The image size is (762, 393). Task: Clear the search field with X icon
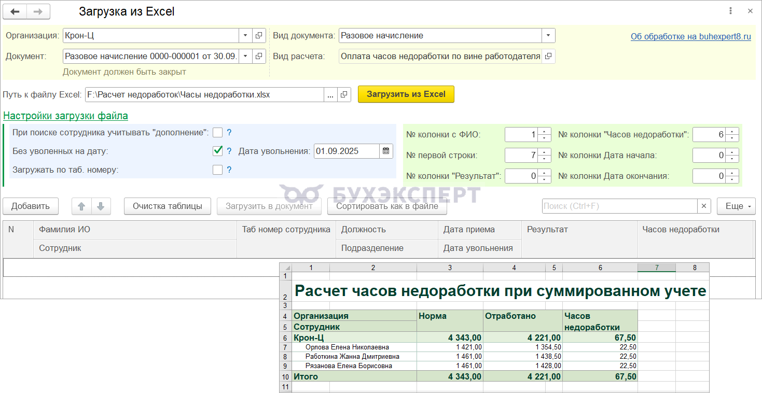tap(704, 206)
